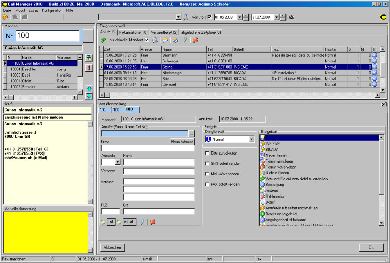Click the camera icon beside the date range

[291, 17]
